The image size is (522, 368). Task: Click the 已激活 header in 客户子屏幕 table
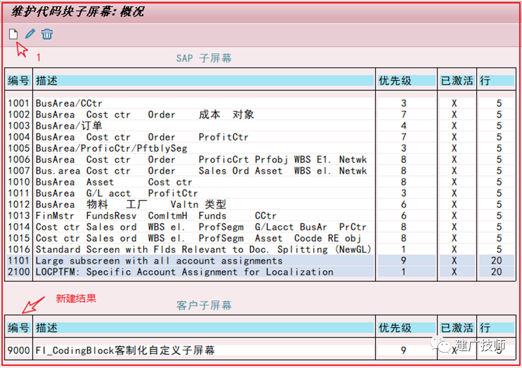[457, 328]
